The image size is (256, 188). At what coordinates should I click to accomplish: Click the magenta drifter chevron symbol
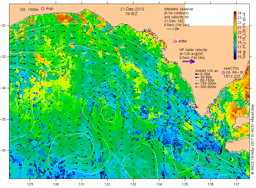tap(175, 41)
